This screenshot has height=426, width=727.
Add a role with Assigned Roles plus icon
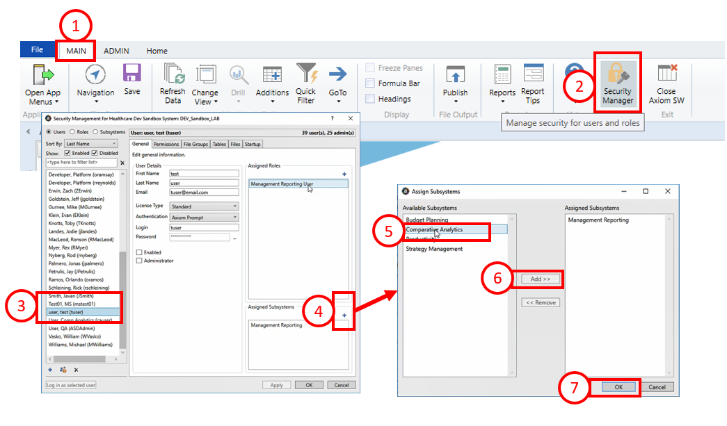344,174
